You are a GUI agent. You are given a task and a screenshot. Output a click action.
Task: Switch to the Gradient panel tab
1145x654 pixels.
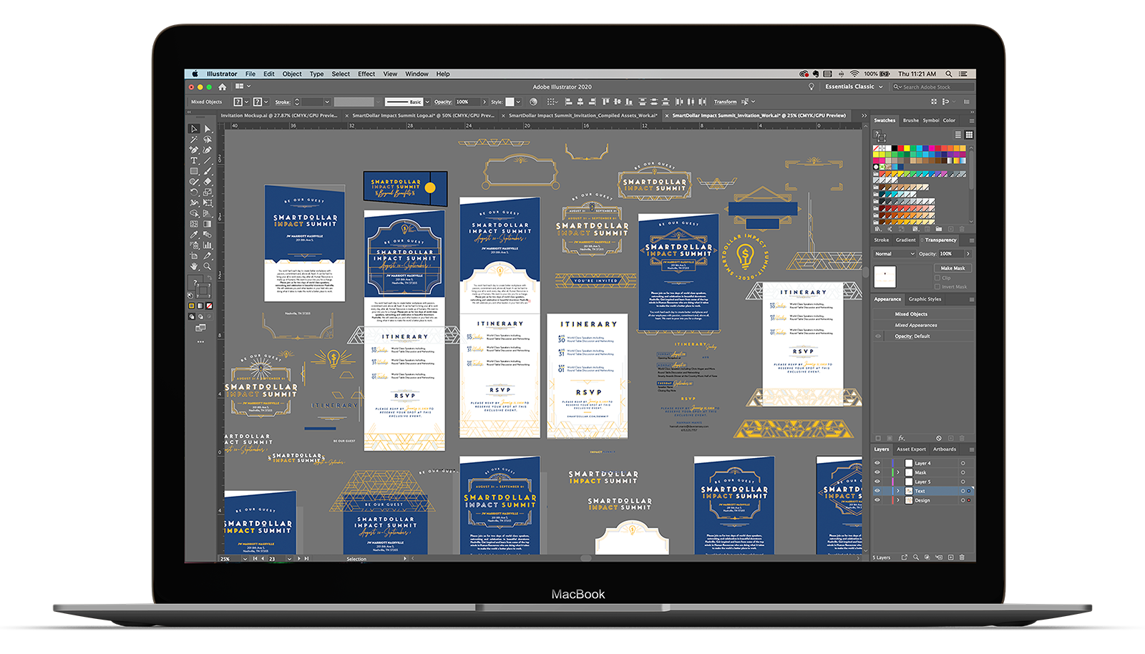click(x=905, y=240)
